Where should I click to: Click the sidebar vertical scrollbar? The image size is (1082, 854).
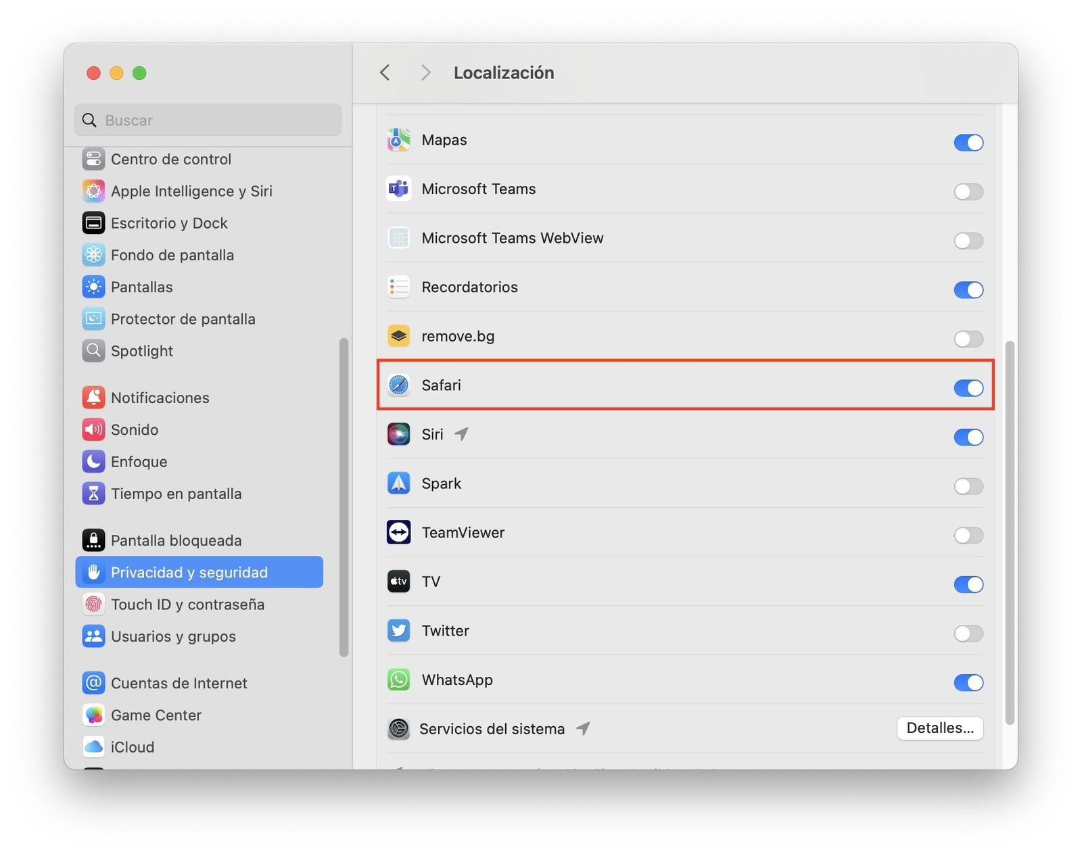point(344,497)
